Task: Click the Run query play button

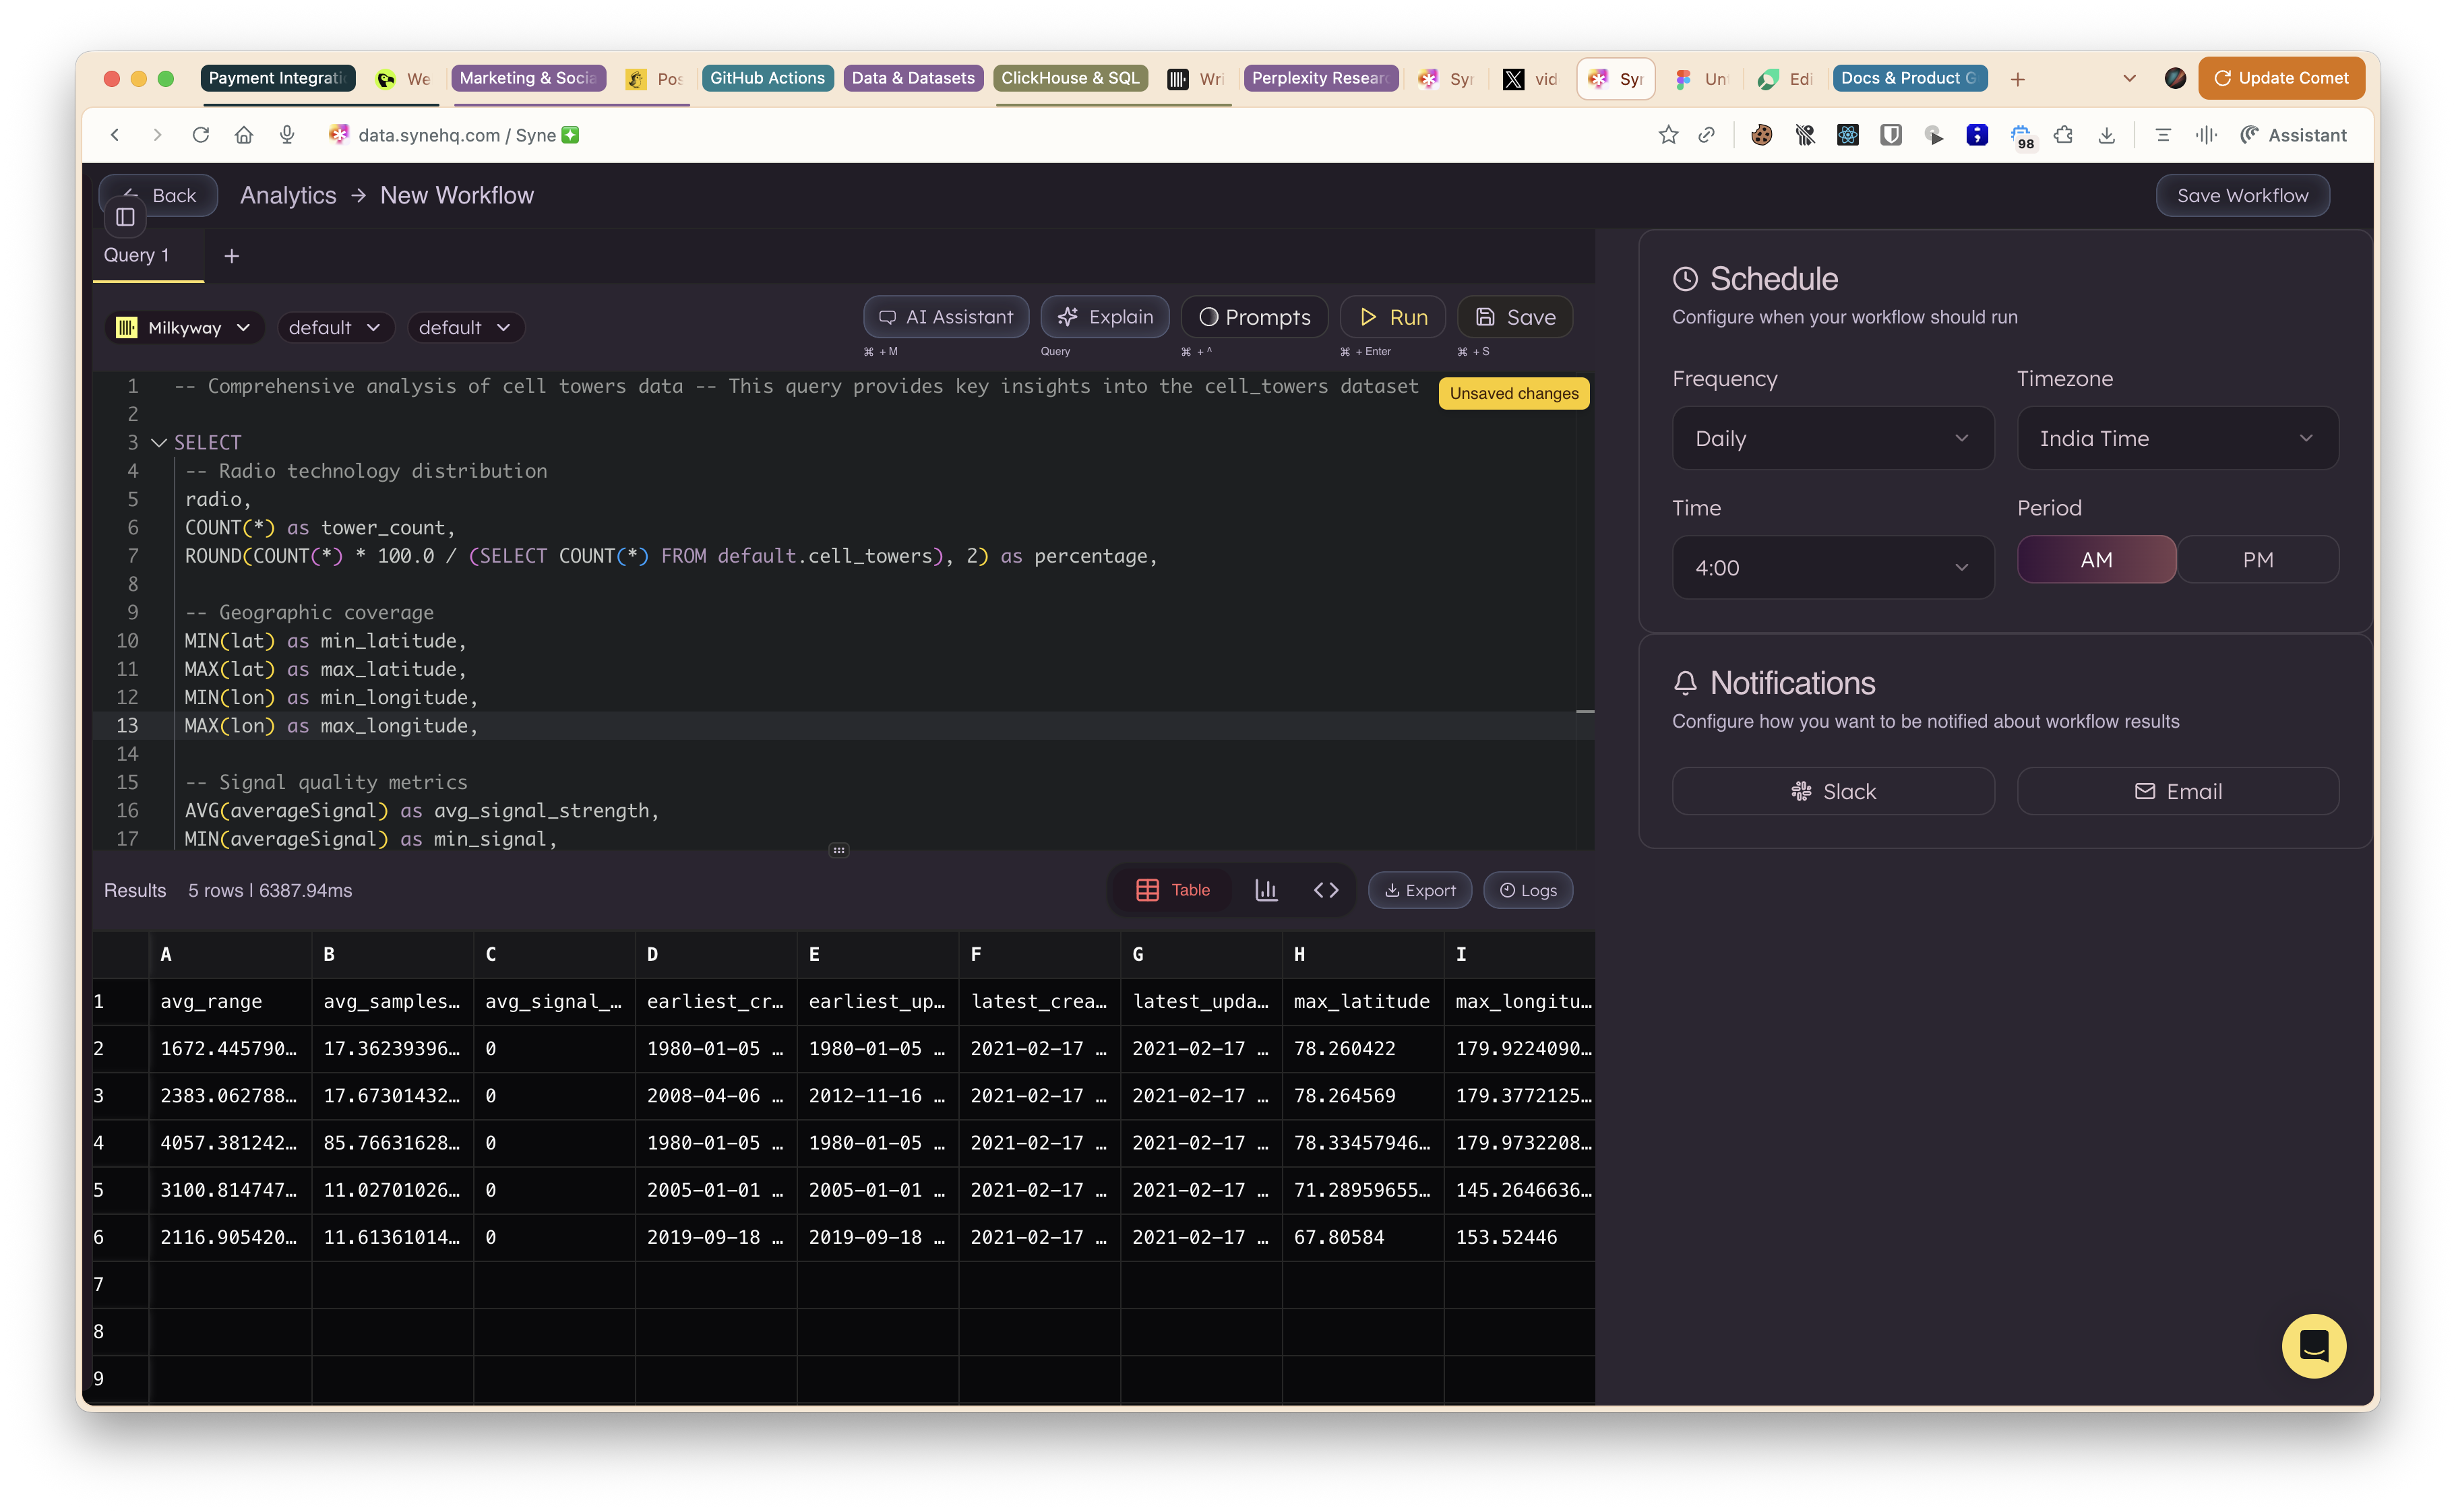Action: tap(1393, 317)
